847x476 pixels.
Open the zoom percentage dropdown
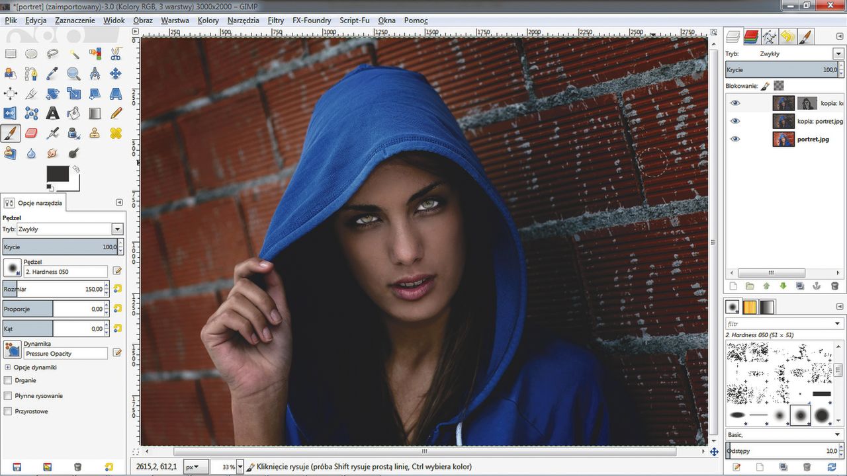(x=240, y=467)
